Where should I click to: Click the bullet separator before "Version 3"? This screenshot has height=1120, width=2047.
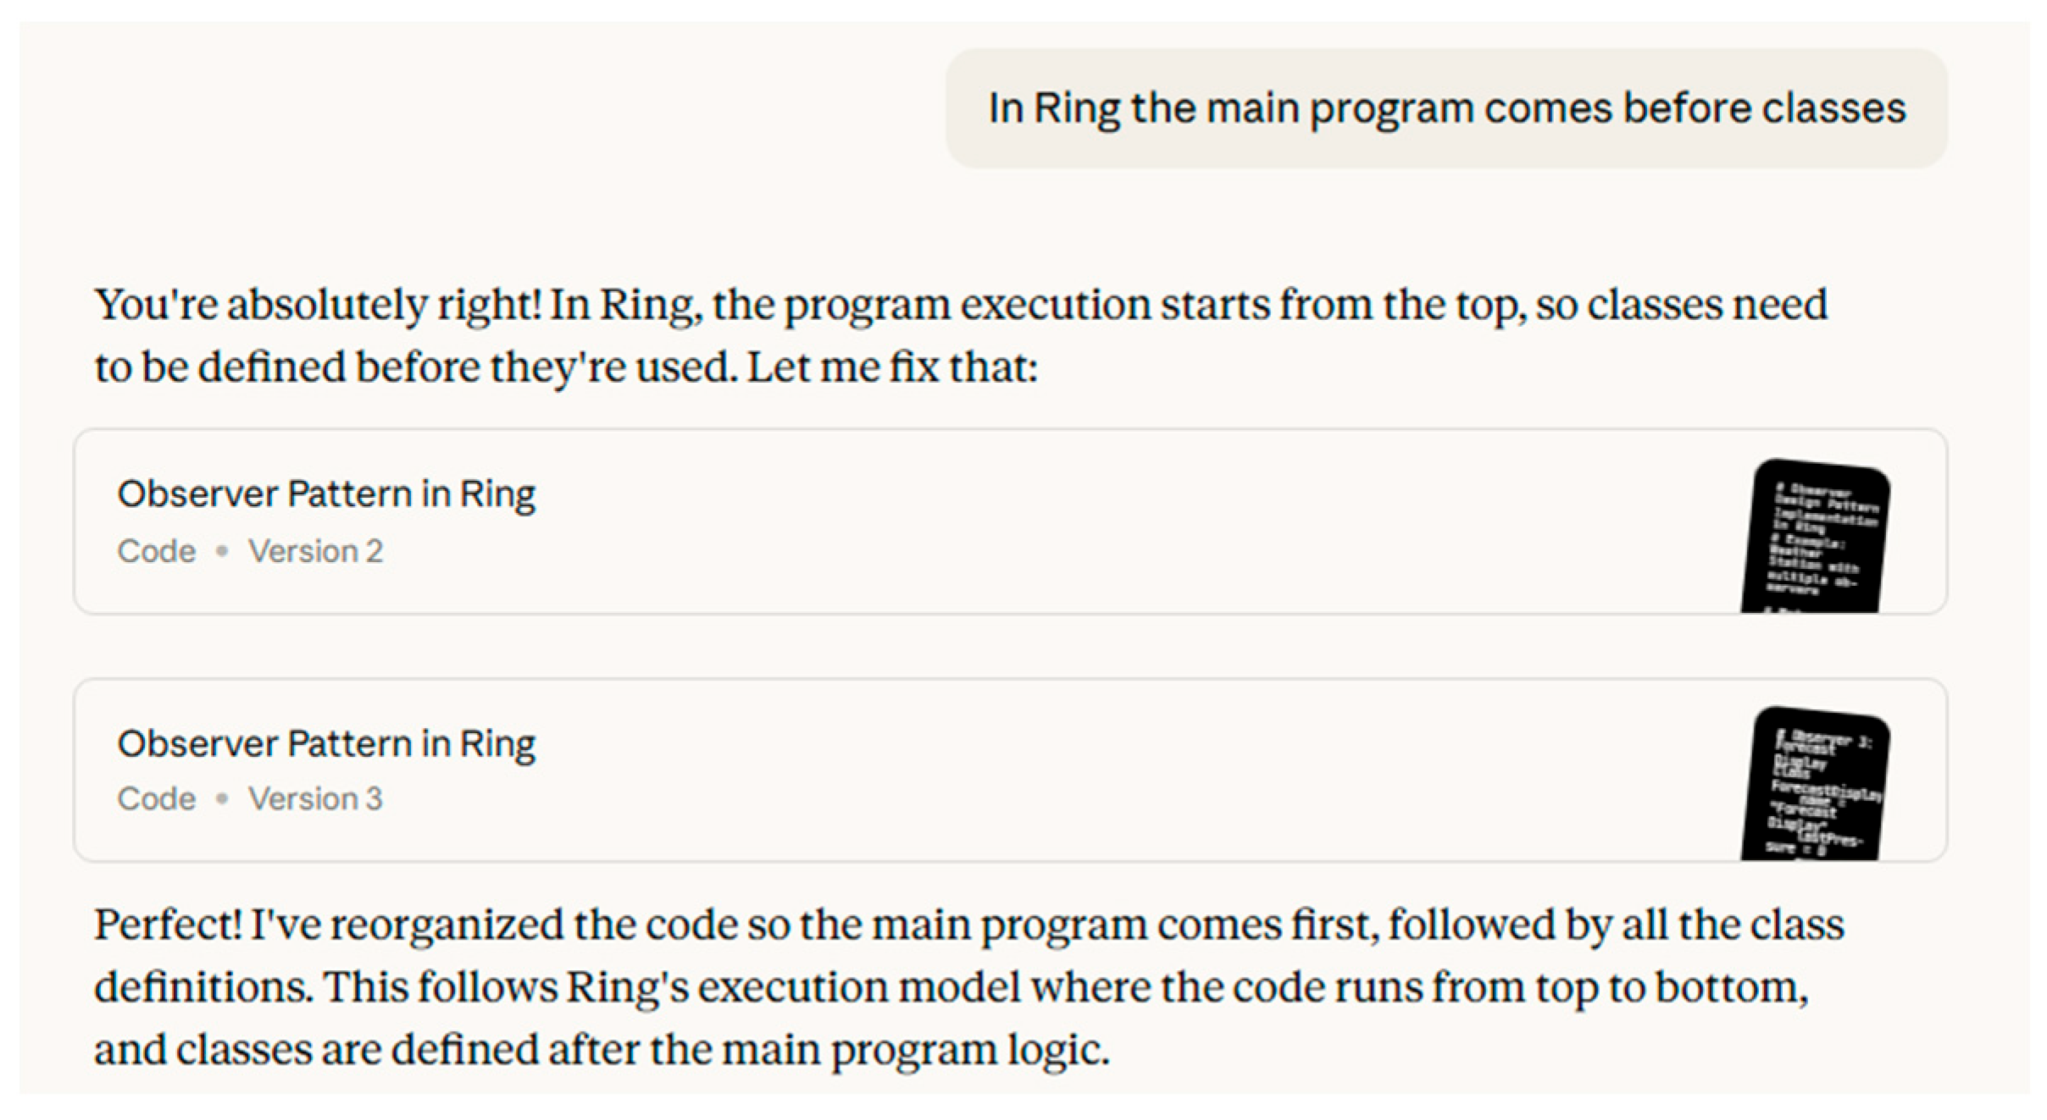pos(222,798)
